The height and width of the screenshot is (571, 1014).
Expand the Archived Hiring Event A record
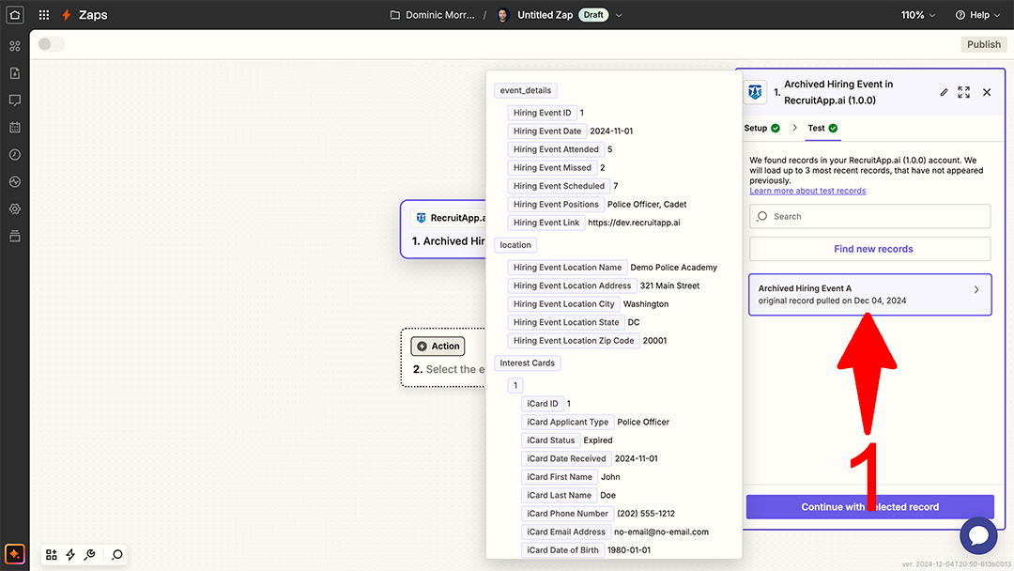pos(869,295)
